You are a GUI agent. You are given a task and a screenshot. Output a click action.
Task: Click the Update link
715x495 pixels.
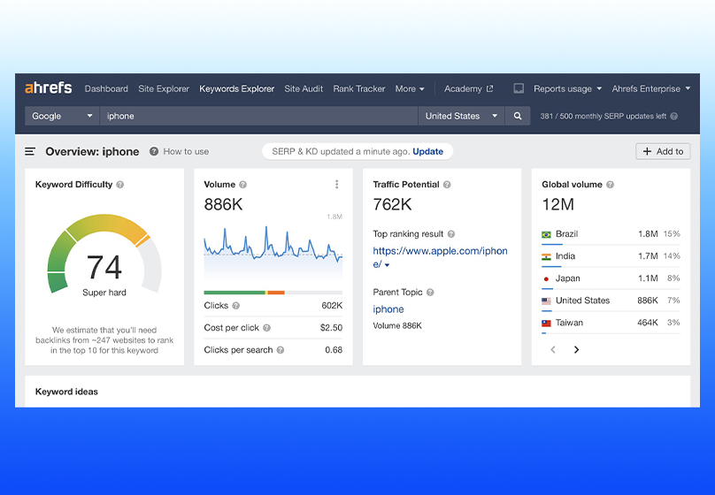(x=427, y=151)
